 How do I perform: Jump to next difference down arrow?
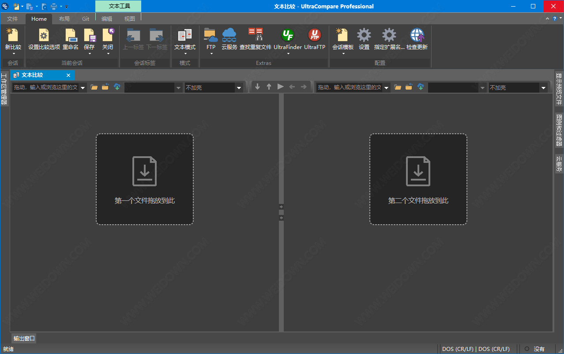(x=258, y=87)
